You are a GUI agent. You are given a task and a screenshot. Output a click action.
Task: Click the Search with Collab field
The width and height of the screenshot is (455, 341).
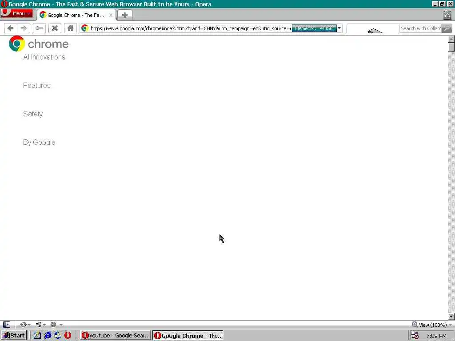(x=420, y=28)
